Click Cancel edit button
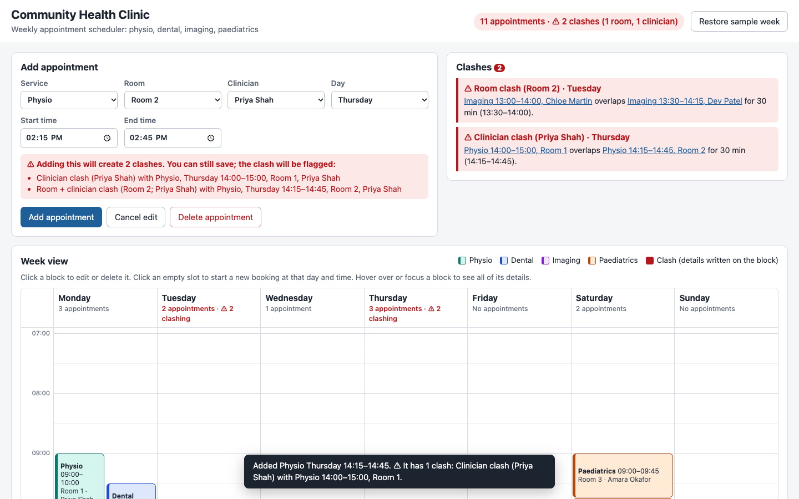The image size is (799, 499). click(136, 217)
